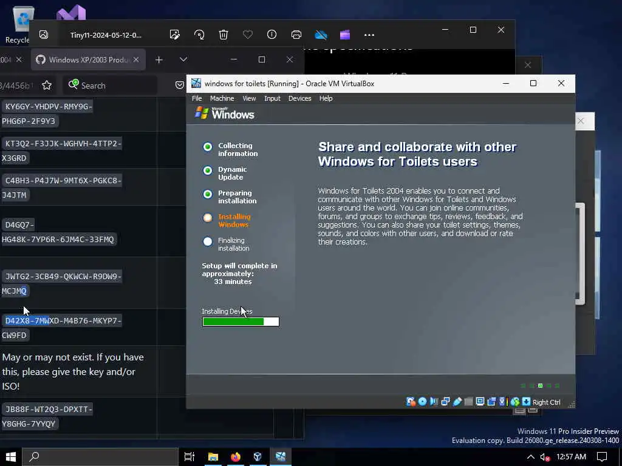Click the Rotate icon in Photos toolbar
This screenshot has height=466, width=622.
click(199, 35)
